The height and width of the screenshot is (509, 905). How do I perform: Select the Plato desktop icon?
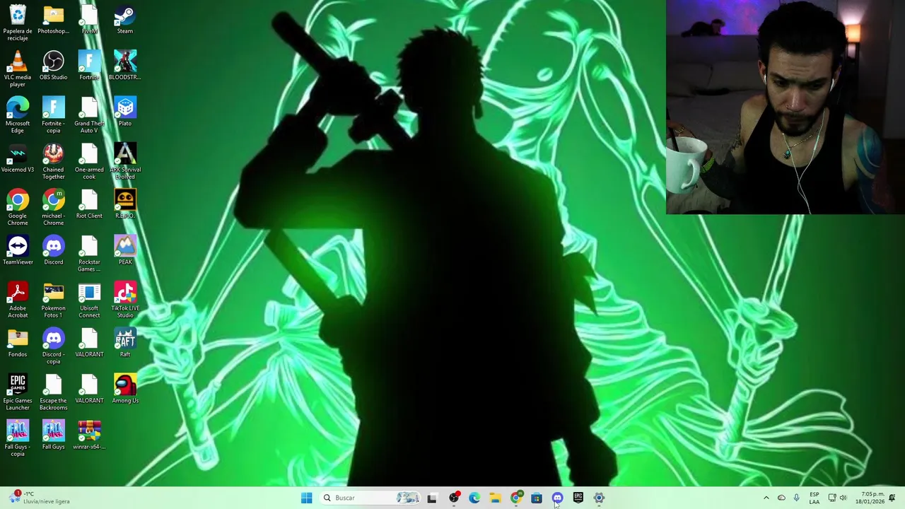click(x=124, y=112)
